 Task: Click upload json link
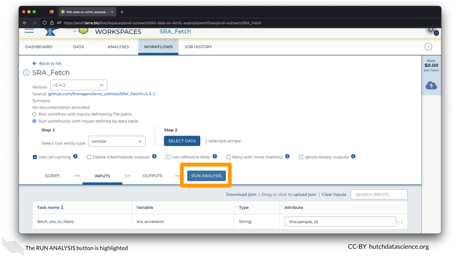click(305, 194)
